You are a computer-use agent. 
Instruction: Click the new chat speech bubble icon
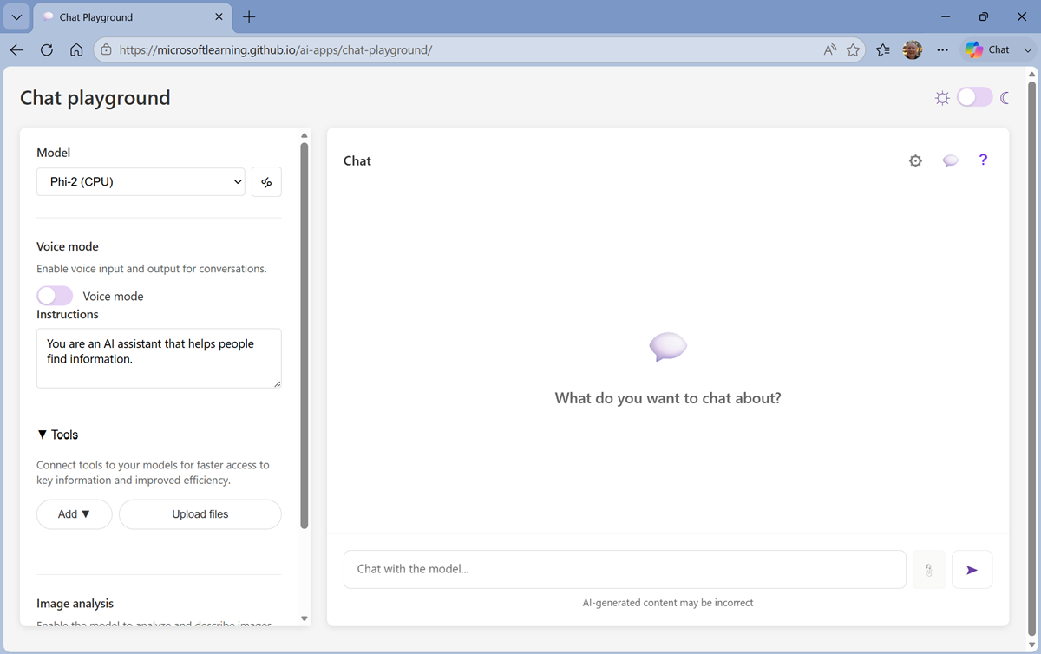tap(951, 160)
